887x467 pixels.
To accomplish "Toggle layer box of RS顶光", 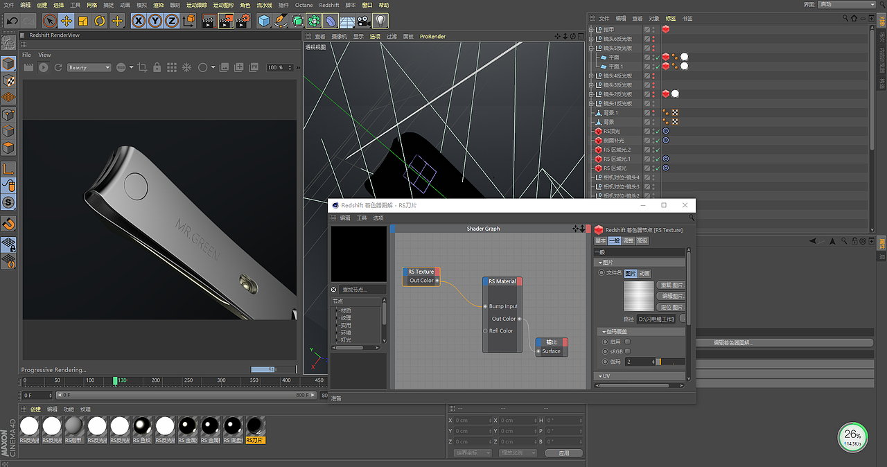I will pos(647,131).
